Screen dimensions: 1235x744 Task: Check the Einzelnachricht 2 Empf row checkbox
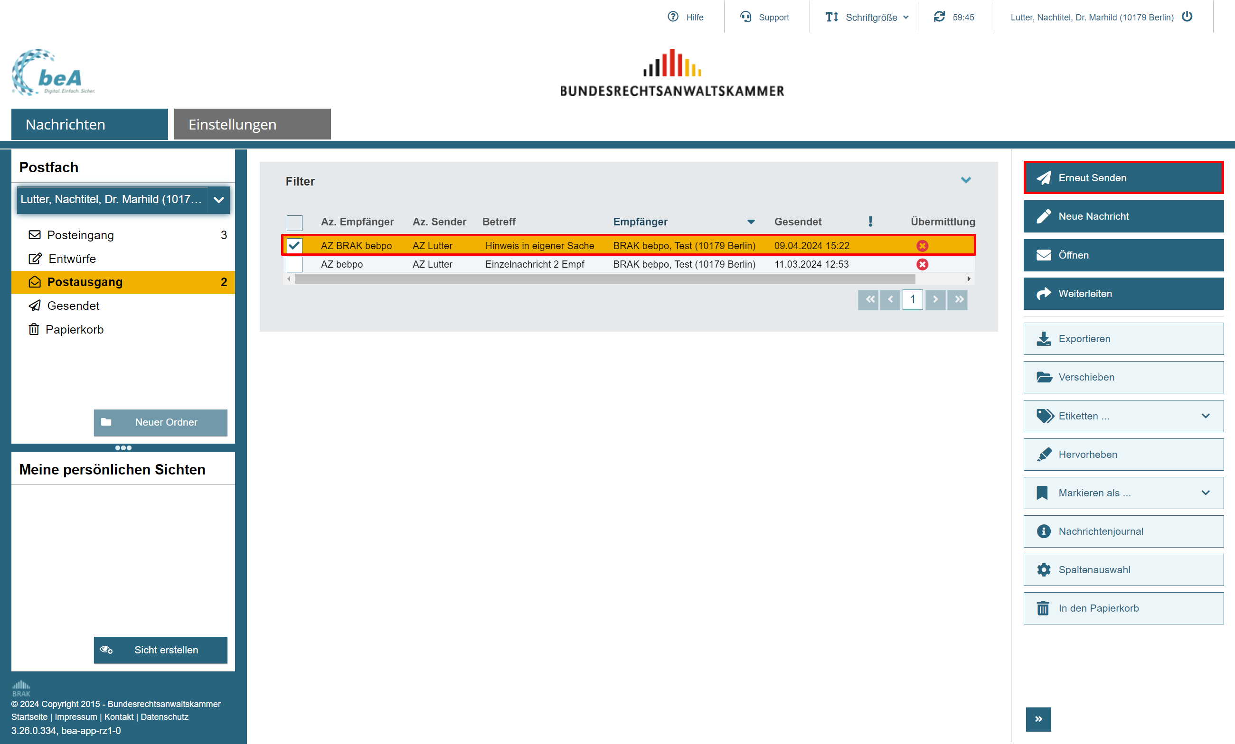tap(294, 264)
